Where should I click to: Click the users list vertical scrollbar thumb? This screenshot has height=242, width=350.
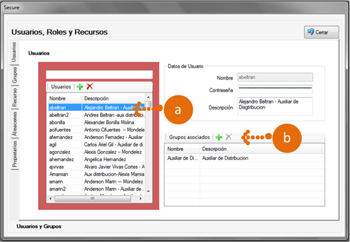pos(148,104)
